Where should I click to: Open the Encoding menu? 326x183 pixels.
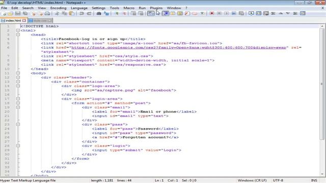58,8
